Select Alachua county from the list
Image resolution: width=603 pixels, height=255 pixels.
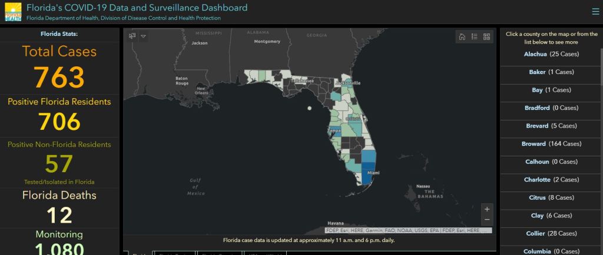point(551,54)
